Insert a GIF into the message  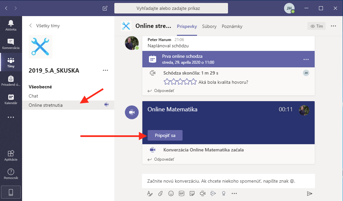coord(182,193)
